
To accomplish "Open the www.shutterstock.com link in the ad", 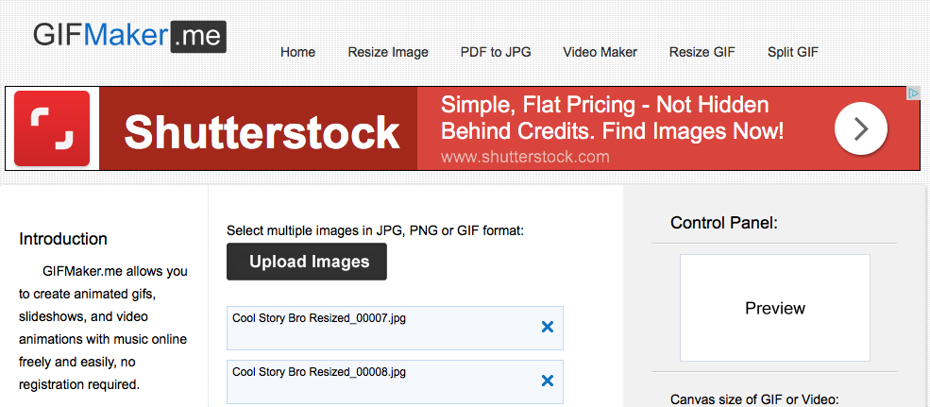I will (525, 157).
